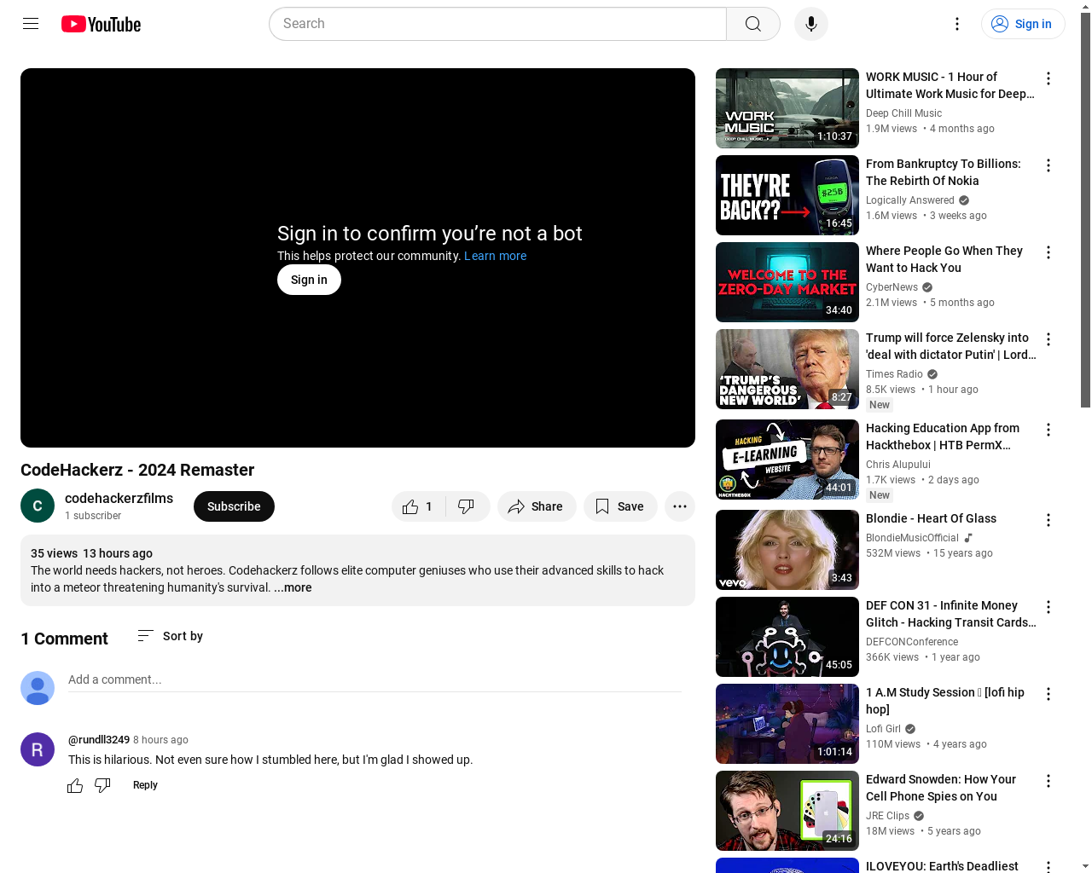Viewport: 1092px width, 873px height.
Task: Start voice search with microphone icon
Action: tap(811, 24)
